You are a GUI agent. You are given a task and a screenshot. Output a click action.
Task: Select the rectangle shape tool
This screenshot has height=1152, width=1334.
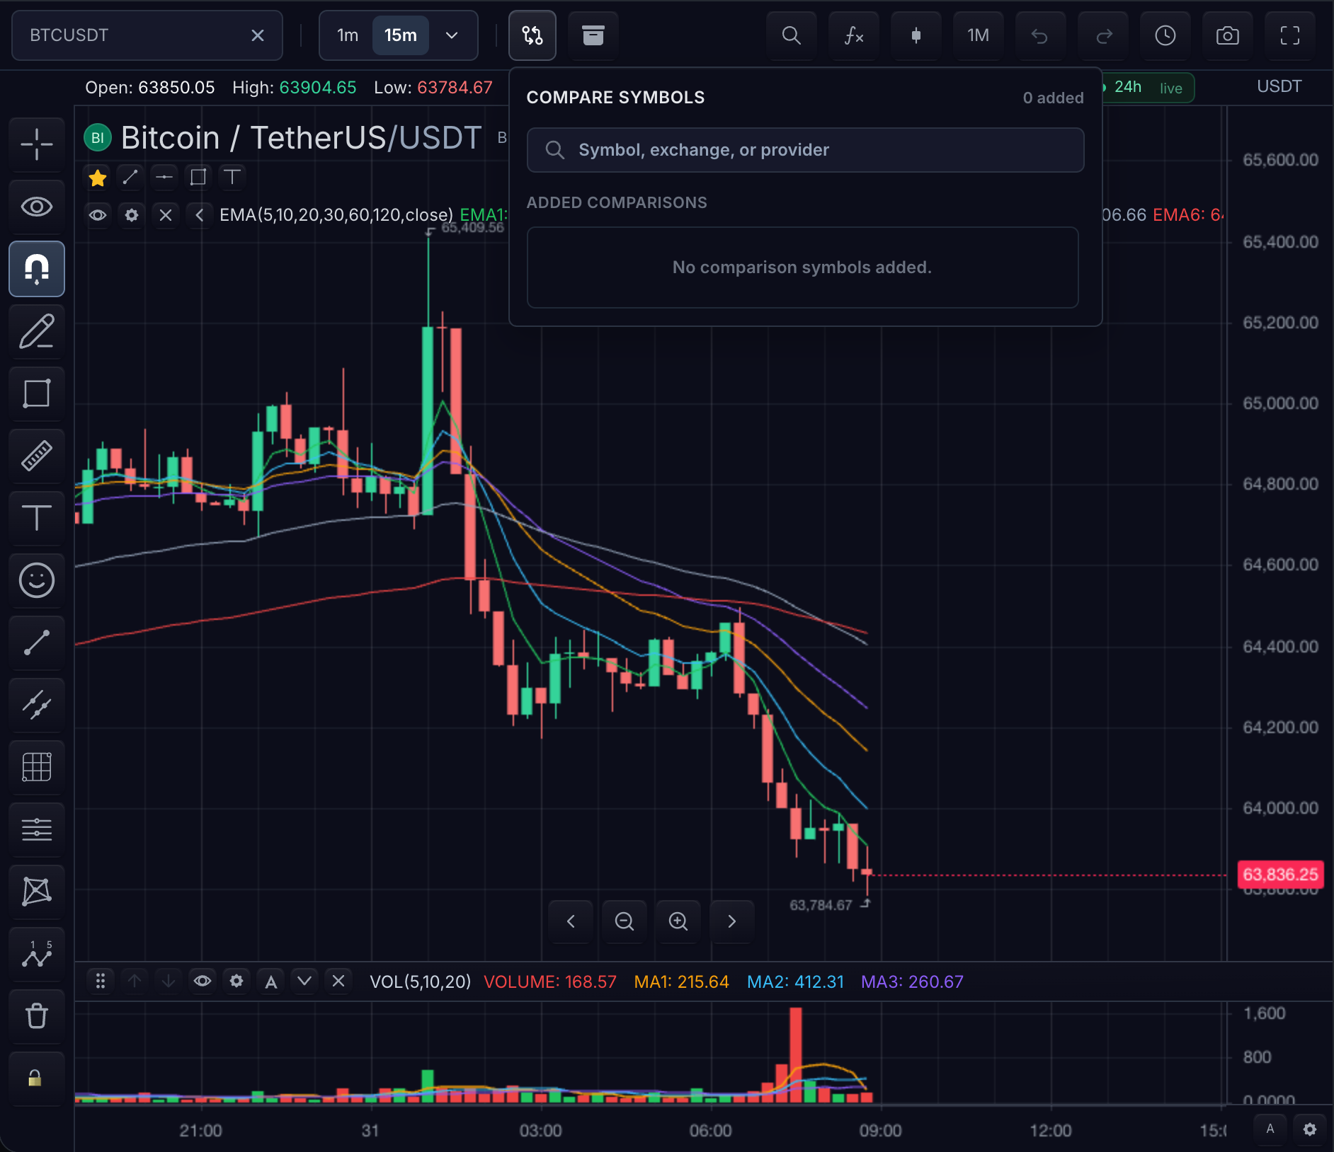point(37,393)
